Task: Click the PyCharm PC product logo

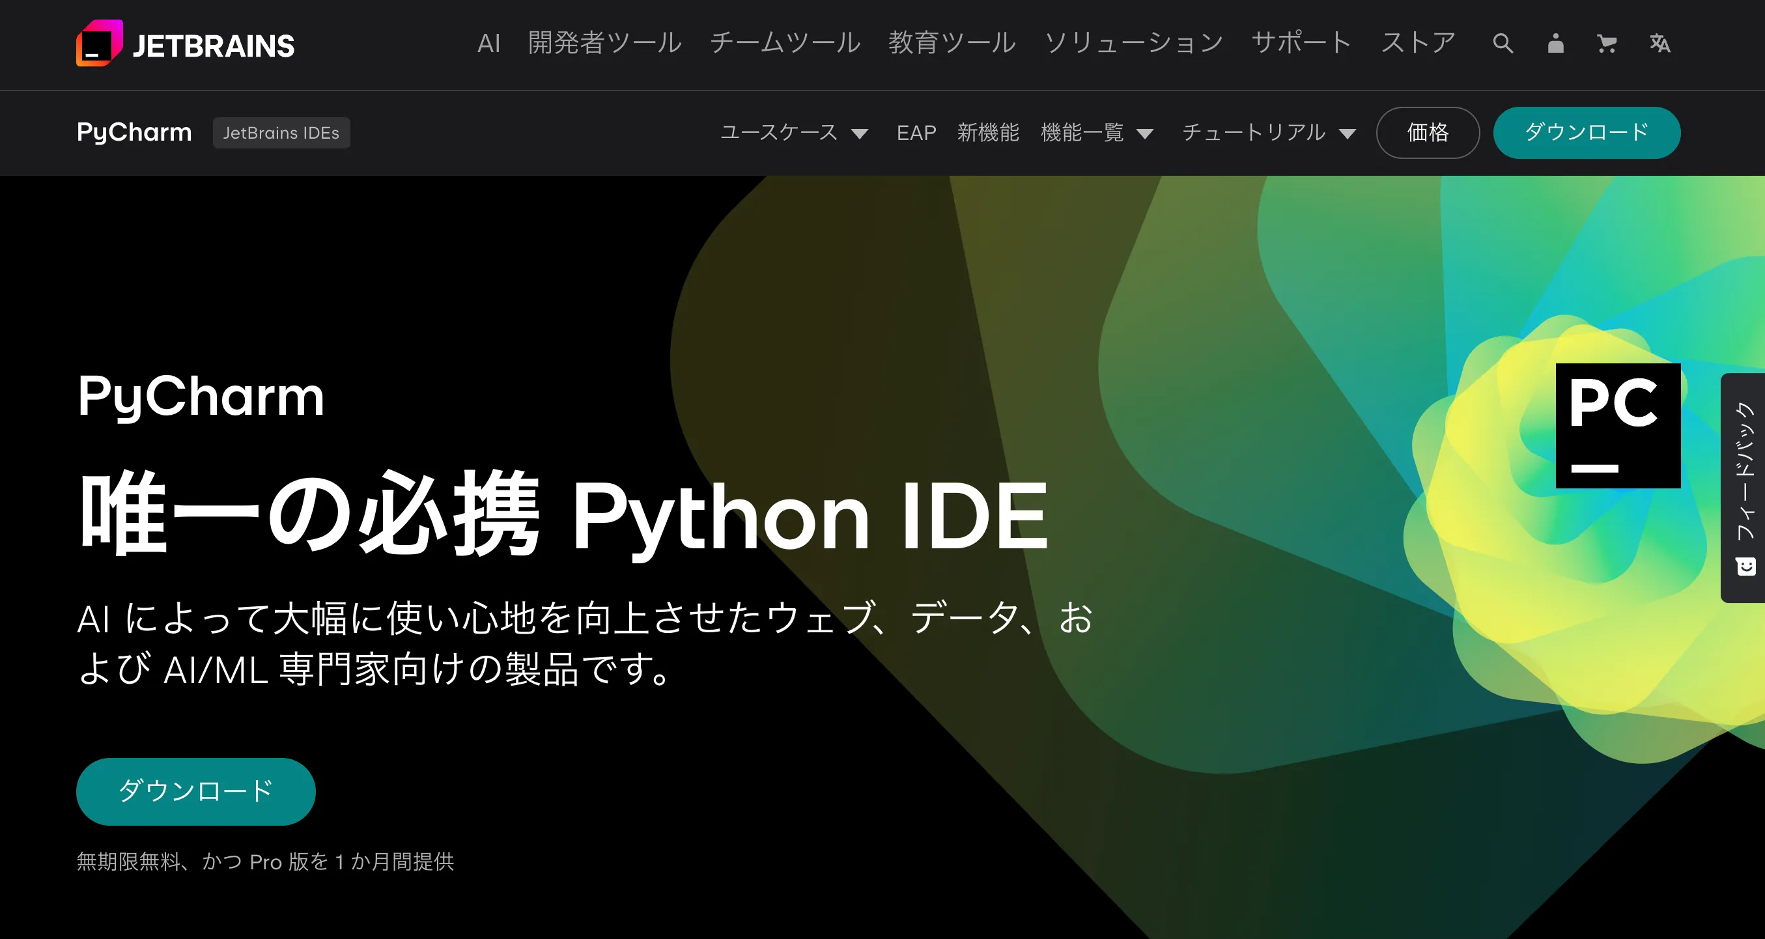Action: (1618, 425)
